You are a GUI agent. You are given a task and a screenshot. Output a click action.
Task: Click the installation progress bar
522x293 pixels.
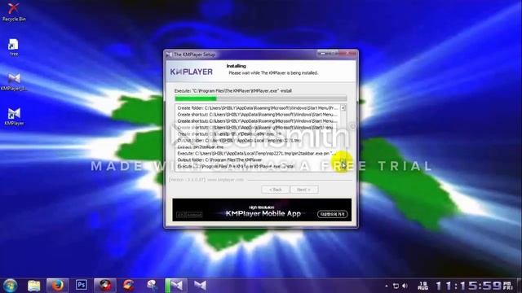click(x=261, y=98)
